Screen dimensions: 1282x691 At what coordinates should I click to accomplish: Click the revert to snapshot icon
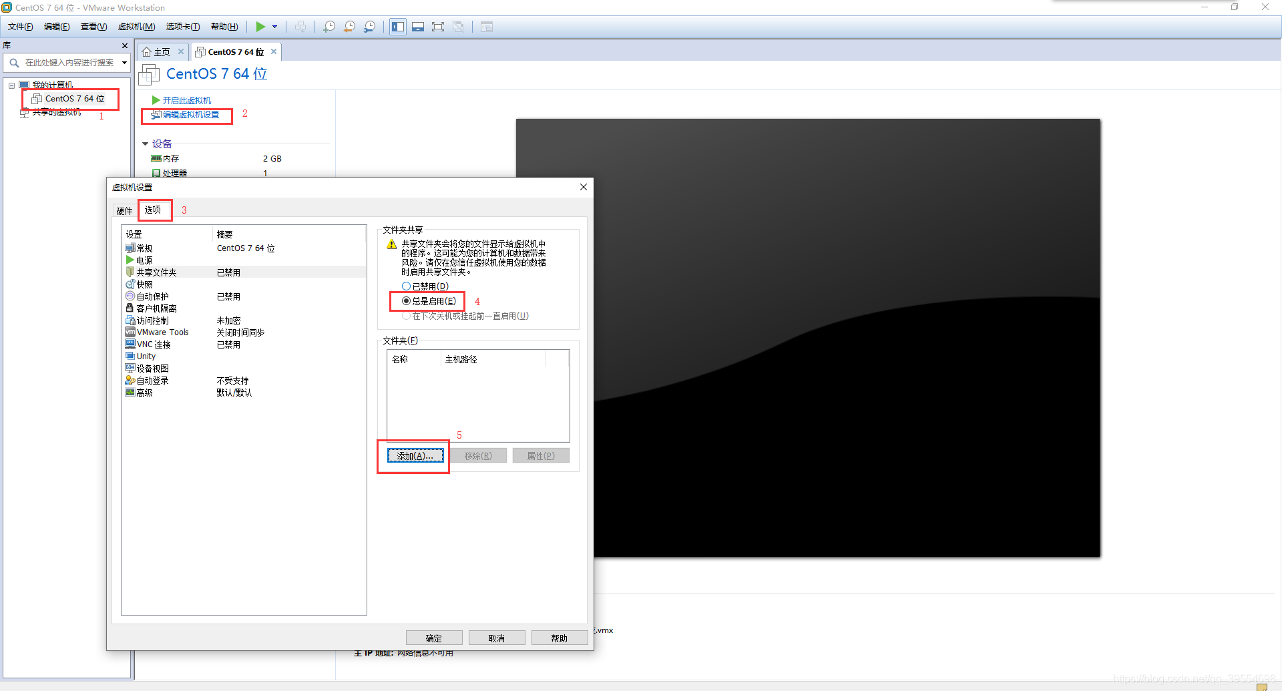click(349, 27)
